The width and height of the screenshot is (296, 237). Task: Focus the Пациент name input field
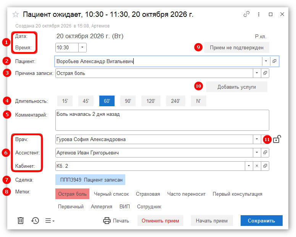(158, 61)
